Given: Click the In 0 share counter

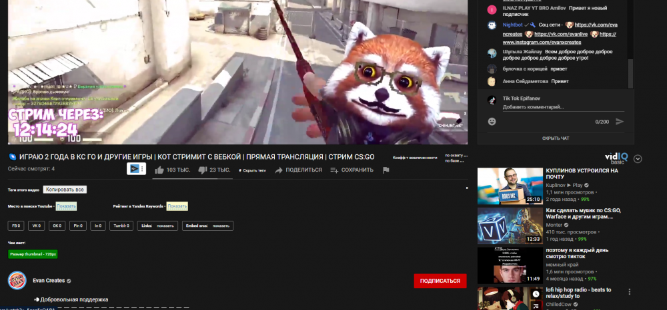Looking at the screenshot, I should click(x=98, y=226).
